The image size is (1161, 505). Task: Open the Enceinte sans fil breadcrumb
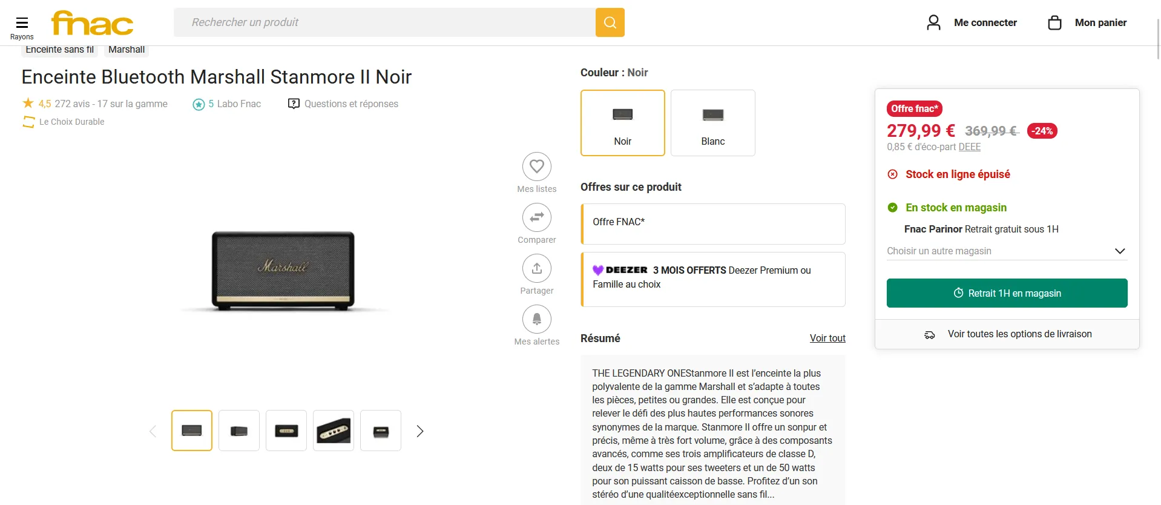click(x=59, y=50)
